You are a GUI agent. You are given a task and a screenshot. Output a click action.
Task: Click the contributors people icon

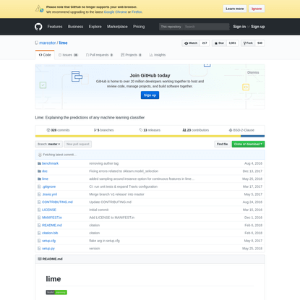coord(184,130)
